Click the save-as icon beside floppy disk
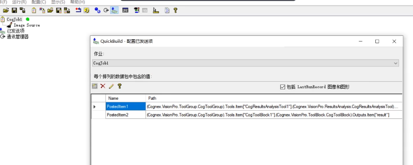Image resolution: width=413 pixels, height=165 pixels. point(22,10)
